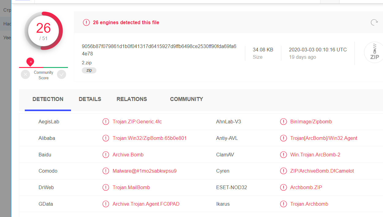Click the warning icon next to AegisLab result
The image size is (383, 217).
point(106,122)
